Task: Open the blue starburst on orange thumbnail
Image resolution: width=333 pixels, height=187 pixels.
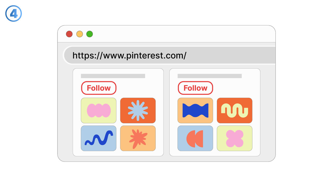Action: coord(138,110)
